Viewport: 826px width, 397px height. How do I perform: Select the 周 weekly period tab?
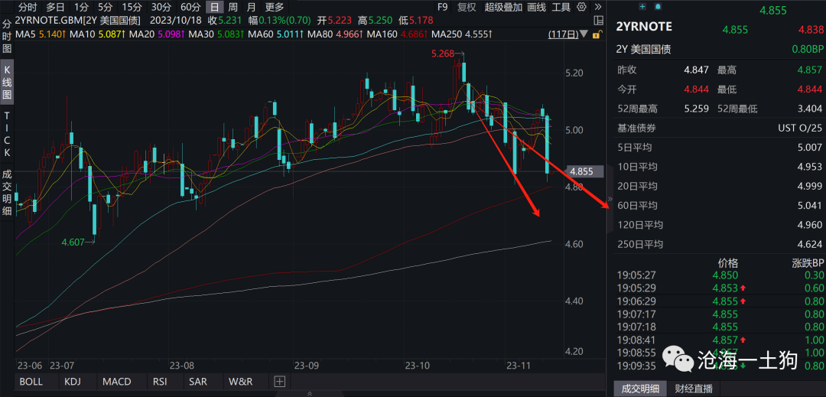click(233, 7)
